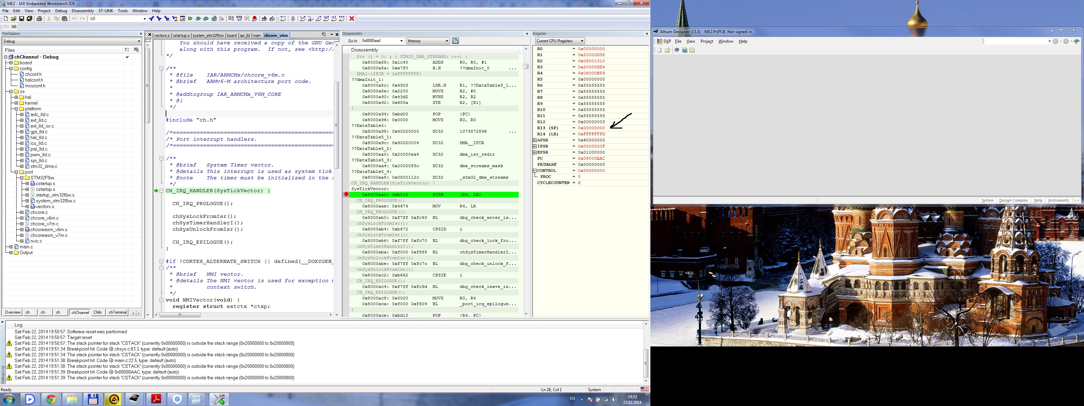Open file with the yellow folder icon in IAR
Screen dimensions: 1084x406
[x=14, y=19]
